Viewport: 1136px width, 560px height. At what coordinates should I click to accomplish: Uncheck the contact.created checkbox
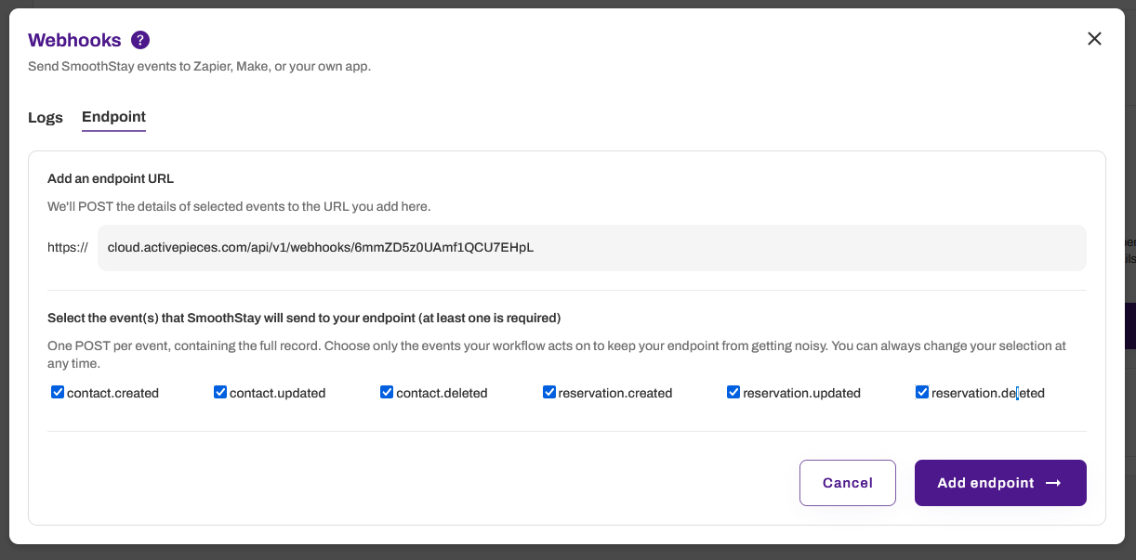(58, 392)
